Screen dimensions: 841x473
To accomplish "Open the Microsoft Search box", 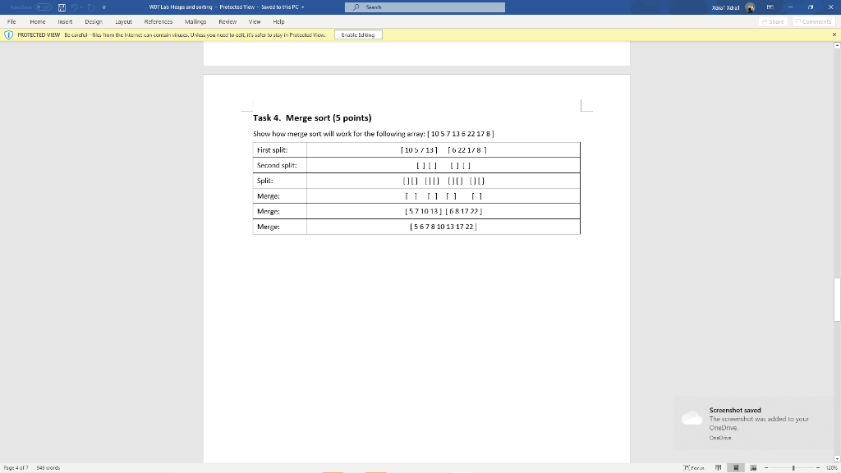I will [424, 7].
